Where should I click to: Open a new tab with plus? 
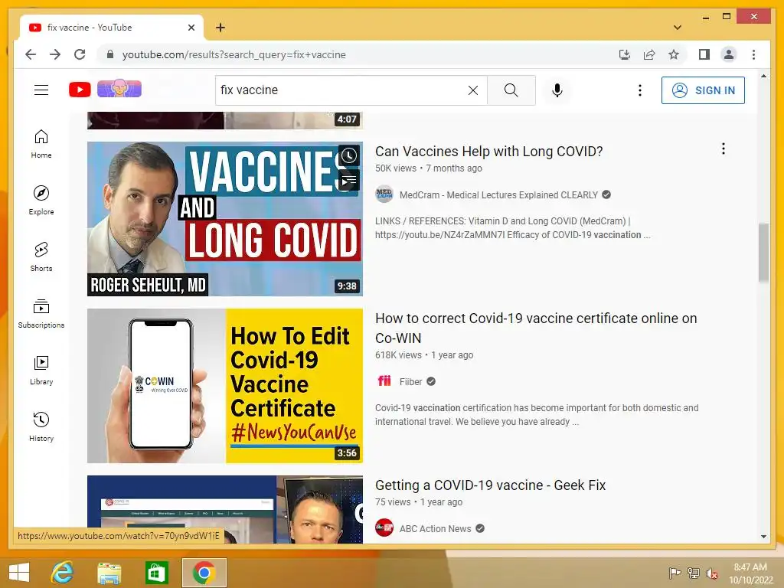coord(220,28)
